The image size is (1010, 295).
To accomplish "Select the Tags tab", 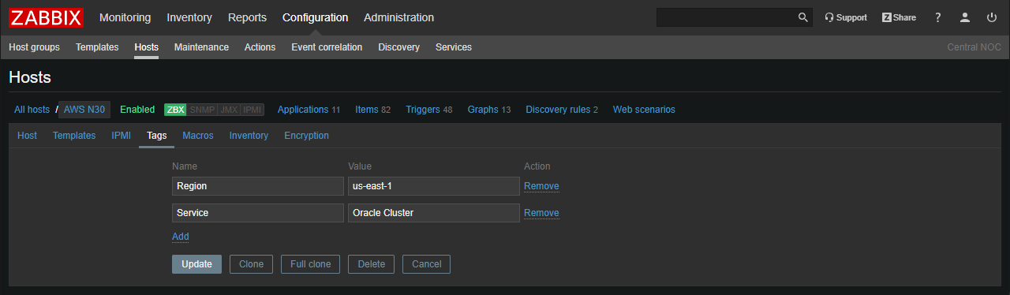I will pos(157,136).
